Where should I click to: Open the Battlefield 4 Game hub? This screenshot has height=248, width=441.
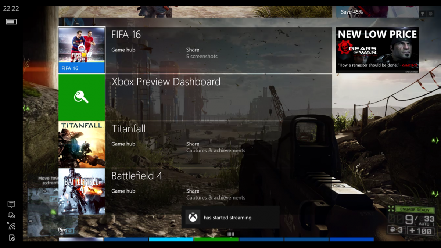pyautogui.click(x=123, y=191)
